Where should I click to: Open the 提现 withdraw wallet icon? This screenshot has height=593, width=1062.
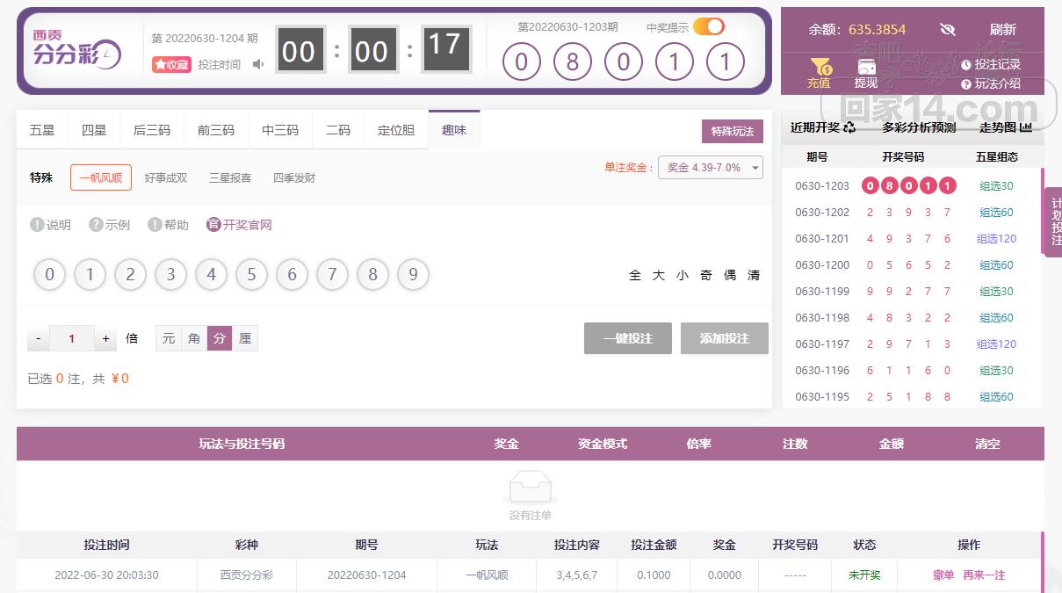[x=865, y=67]
